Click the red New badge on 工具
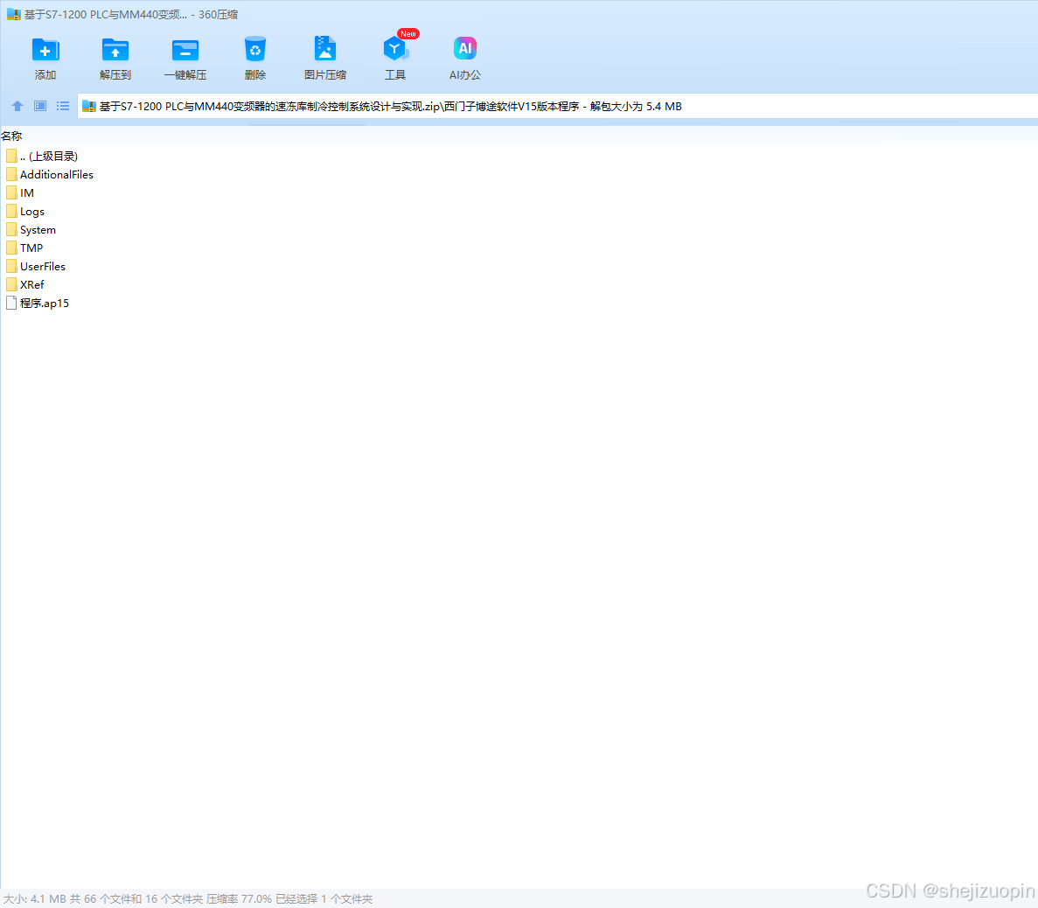The height and width of the screenshot is (908, 1038). (408, 34)
